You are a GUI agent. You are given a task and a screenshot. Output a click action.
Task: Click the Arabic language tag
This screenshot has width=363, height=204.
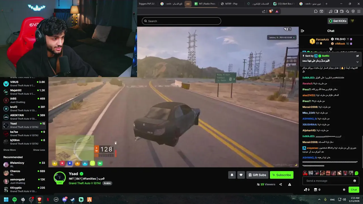(x=107, y=183)
